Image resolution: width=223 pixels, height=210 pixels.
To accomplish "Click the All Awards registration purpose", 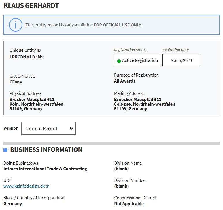I will pyautogui.click(x=124, y=81).
